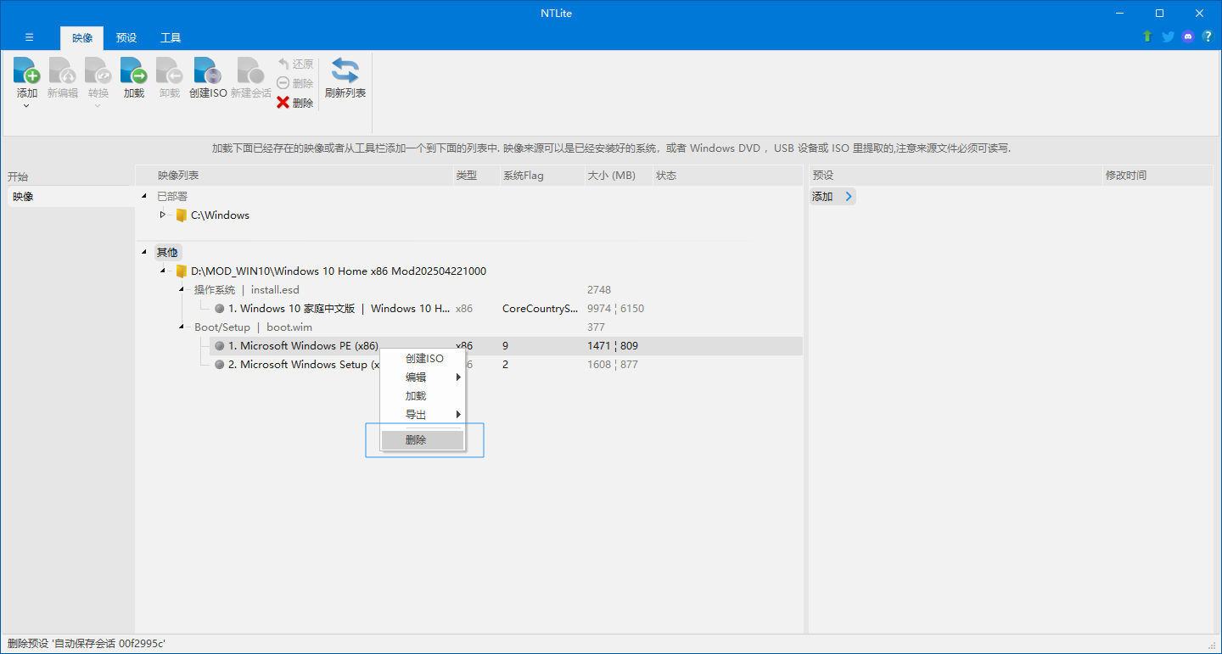
Task: Click the gray minus 删除 toolbar item
Action: coord(295,83)
